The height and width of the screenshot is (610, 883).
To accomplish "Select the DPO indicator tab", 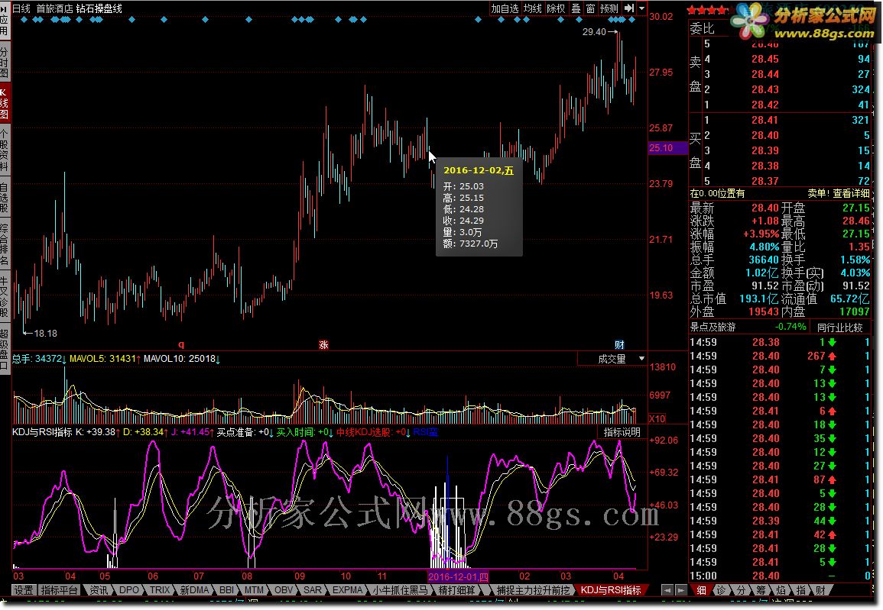I will coord(129,590).
